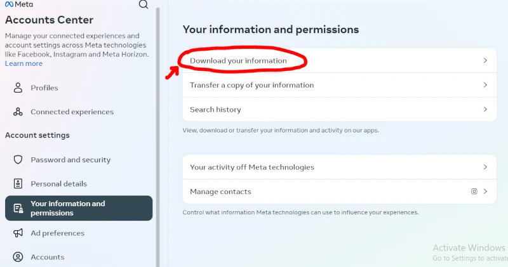Click the Search history option
The width and height of the screenshot is (508, 267).
coord(215,110)
